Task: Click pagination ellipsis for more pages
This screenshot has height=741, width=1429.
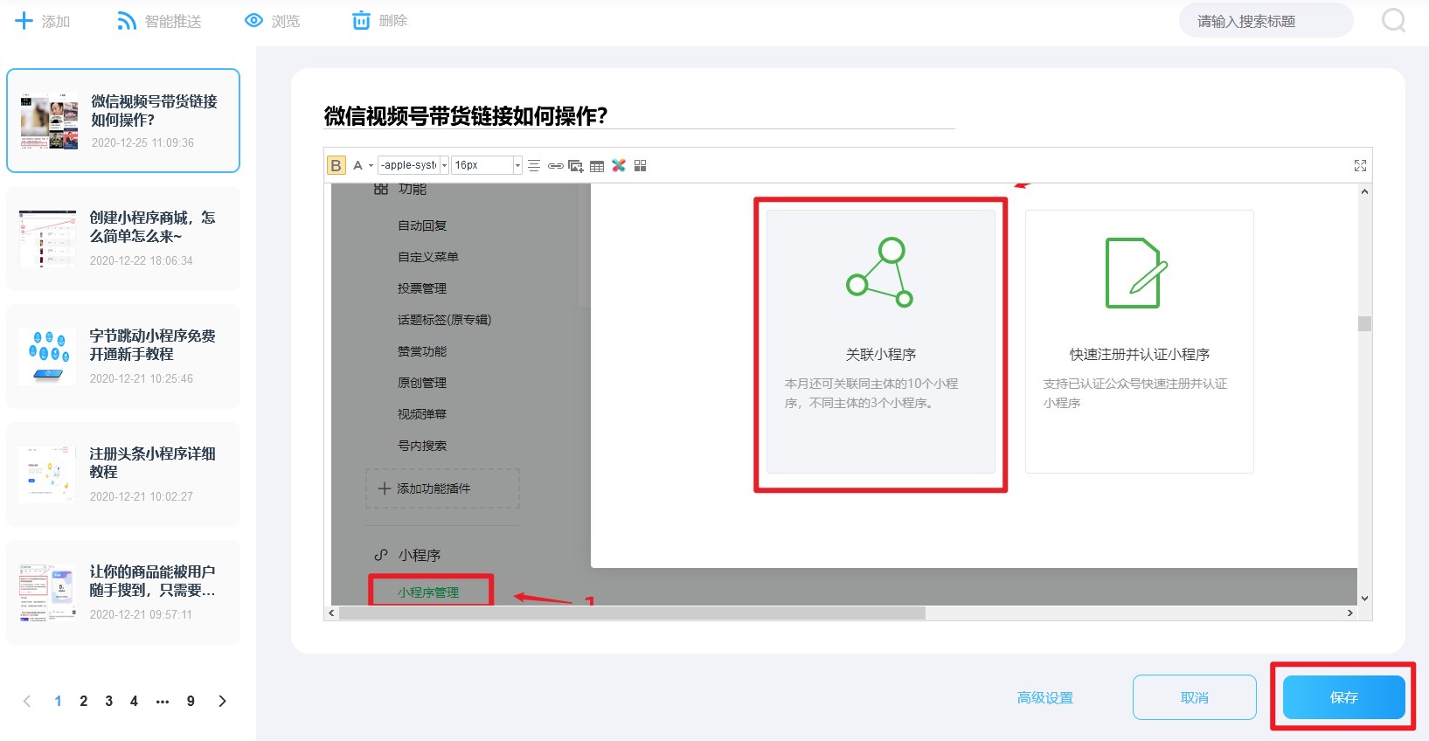Action: tap(163, 701)
